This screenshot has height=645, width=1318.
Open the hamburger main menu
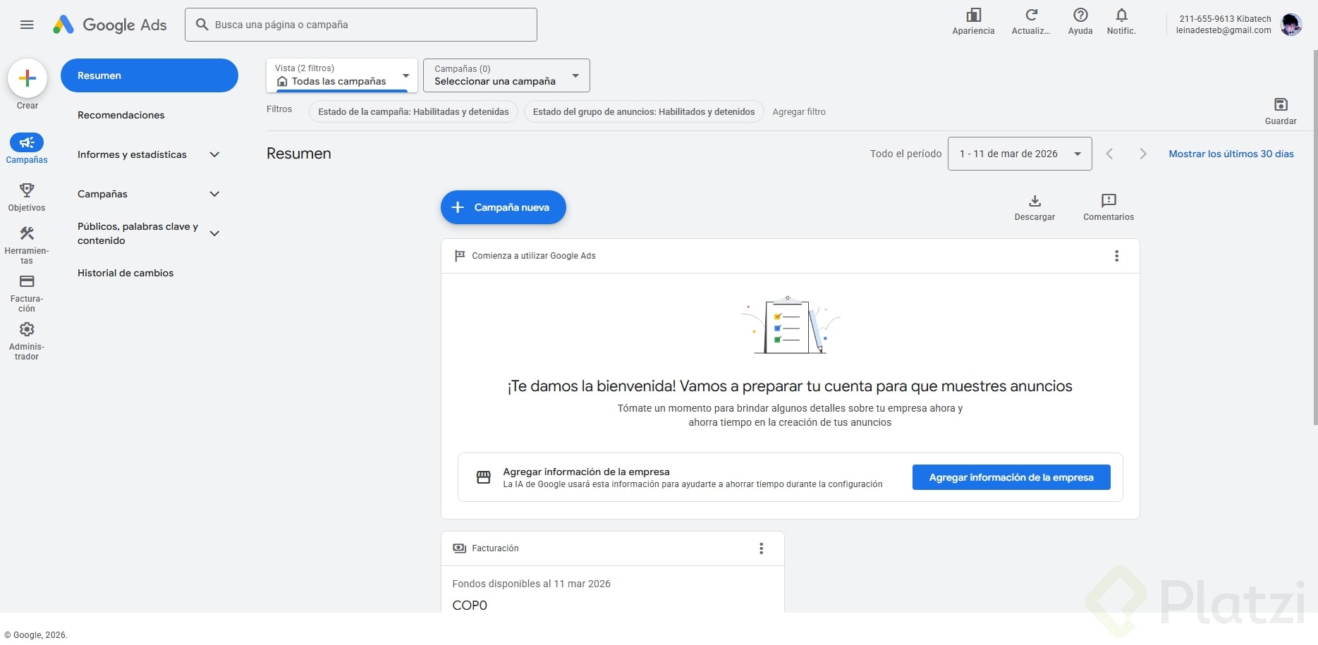pos(27,25)
